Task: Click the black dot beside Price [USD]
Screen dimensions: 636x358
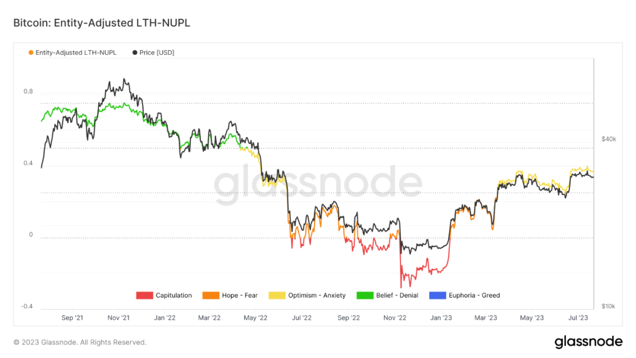Action: [x=135, y=53]
